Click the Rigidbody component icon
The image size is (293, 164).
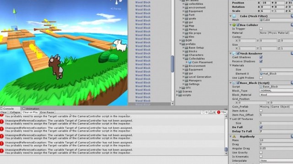tap(234, 137)
